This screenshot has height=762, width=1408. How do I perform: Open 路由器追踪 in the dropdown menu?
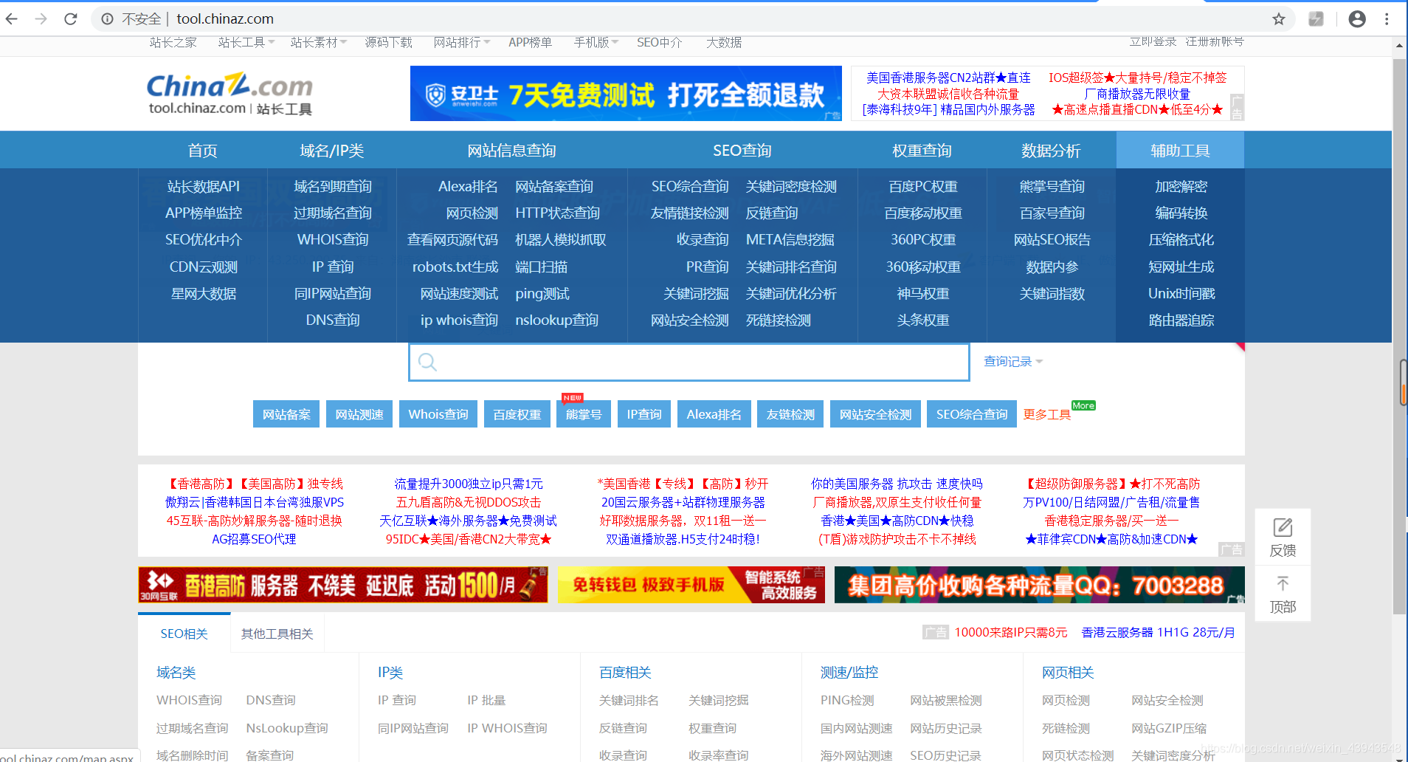tap(1181, 320)
